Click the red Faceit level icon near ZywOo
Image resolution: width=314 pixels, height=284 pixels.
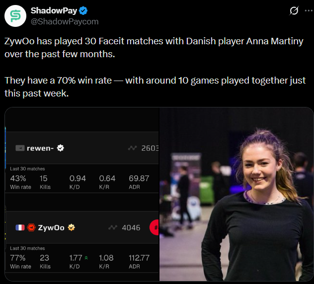click(x=31, y=228)
